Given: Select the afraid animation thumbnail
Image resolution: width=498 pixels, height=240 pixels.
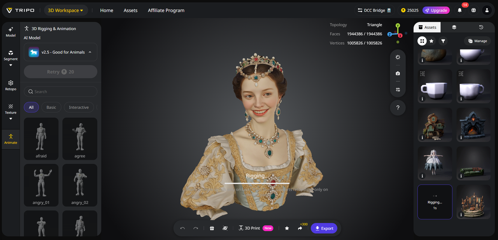Looking at the screenshot, I should coord(41,139).
